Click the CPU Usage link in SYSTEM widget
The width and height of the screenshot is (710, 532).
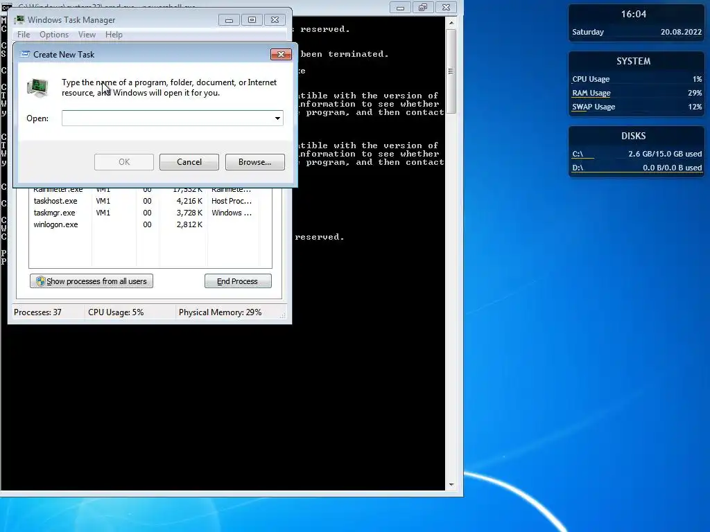[591, 79]
